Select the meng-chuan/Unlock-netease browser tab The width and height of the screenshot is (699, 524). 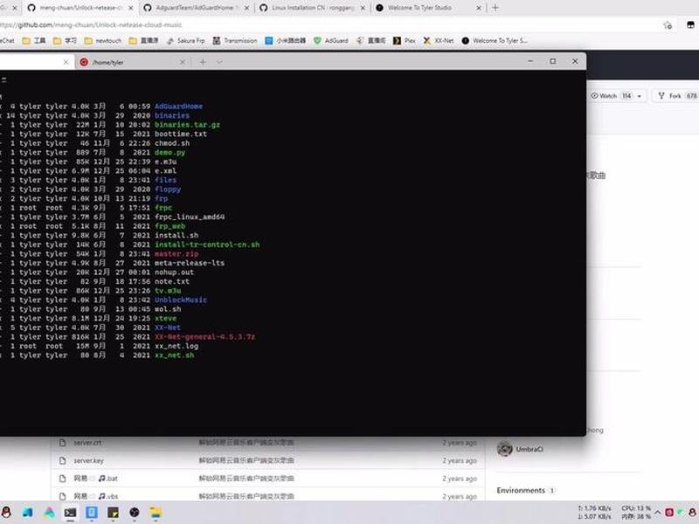tap(80, 8)
